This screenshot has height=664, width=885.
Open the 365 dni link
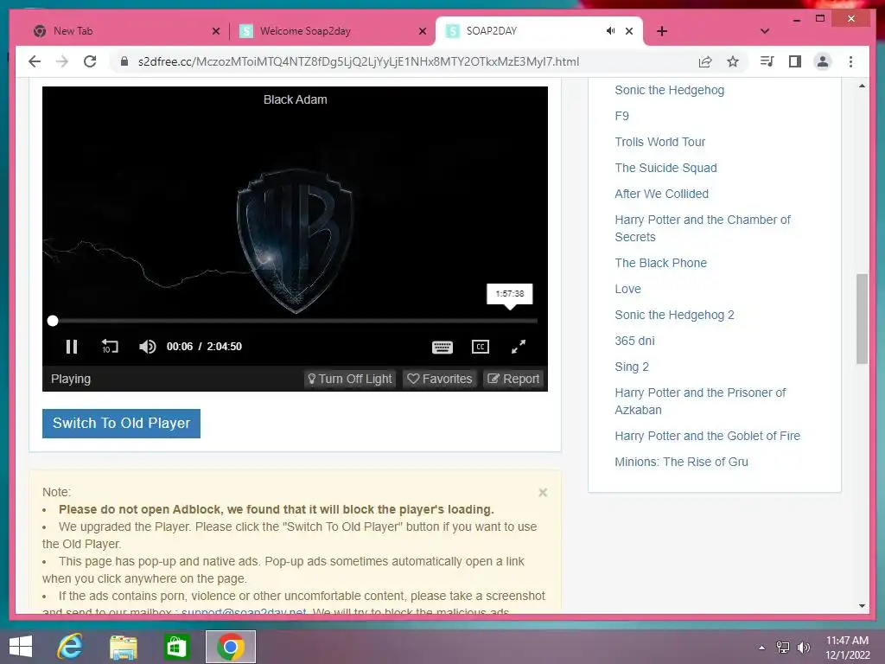(635, 341)
